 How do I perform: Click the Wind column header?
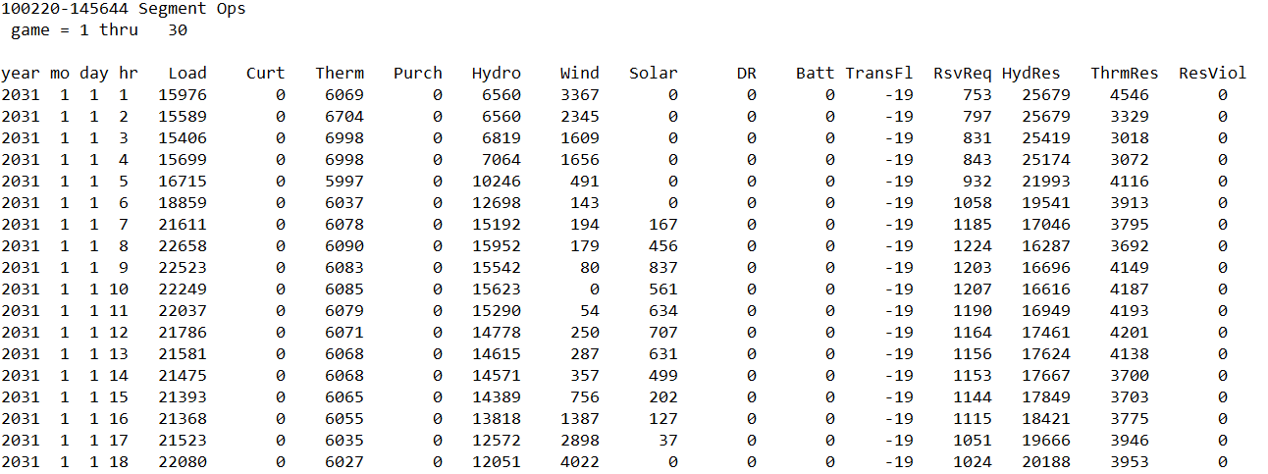point(579,74)
